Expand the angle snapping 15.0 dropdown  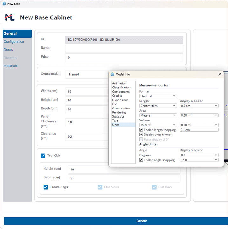point(199,160)
